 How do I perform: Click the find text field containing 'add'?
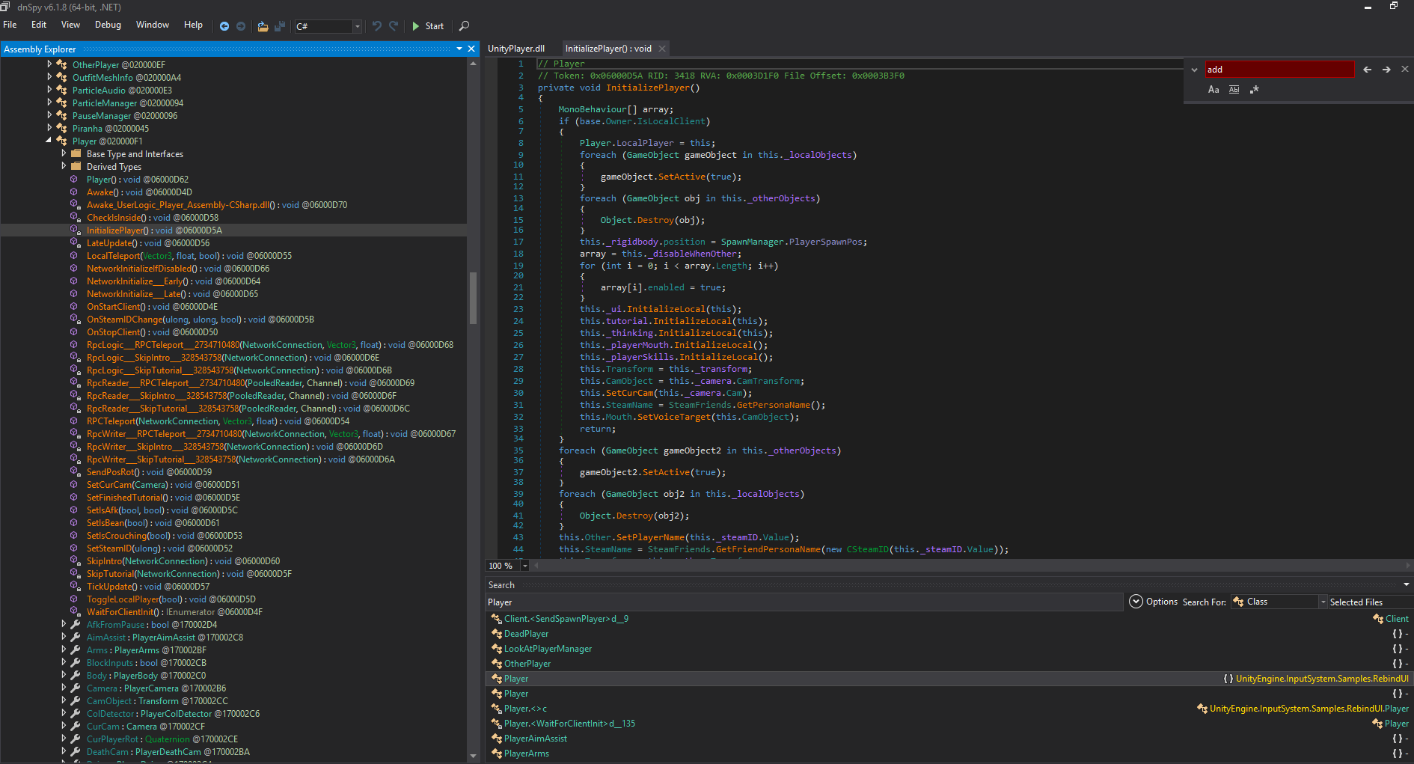coord(1279,70)
